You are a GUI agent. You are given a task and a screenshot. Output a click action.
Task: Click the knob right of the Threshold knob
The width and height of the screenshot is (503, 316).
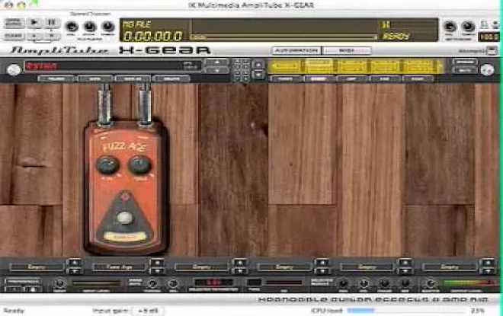[172, 283]
